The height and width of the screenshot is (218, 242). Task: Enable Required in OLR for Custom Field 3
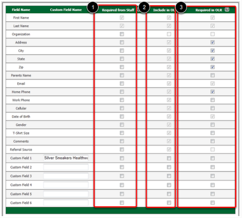tap(212, 176)
